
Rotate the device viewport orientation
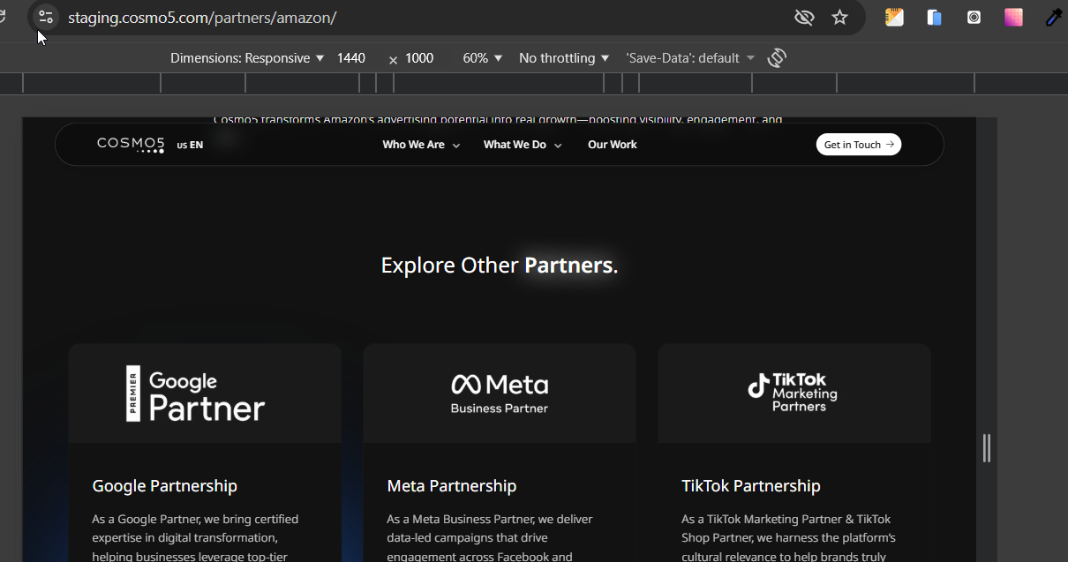777,58
